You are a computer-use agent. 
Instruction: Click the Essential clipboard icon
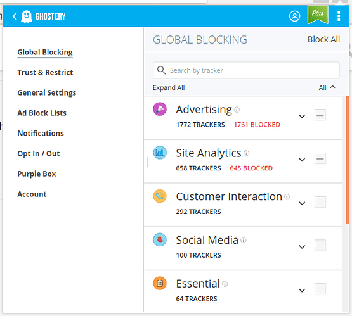[160, 283]
